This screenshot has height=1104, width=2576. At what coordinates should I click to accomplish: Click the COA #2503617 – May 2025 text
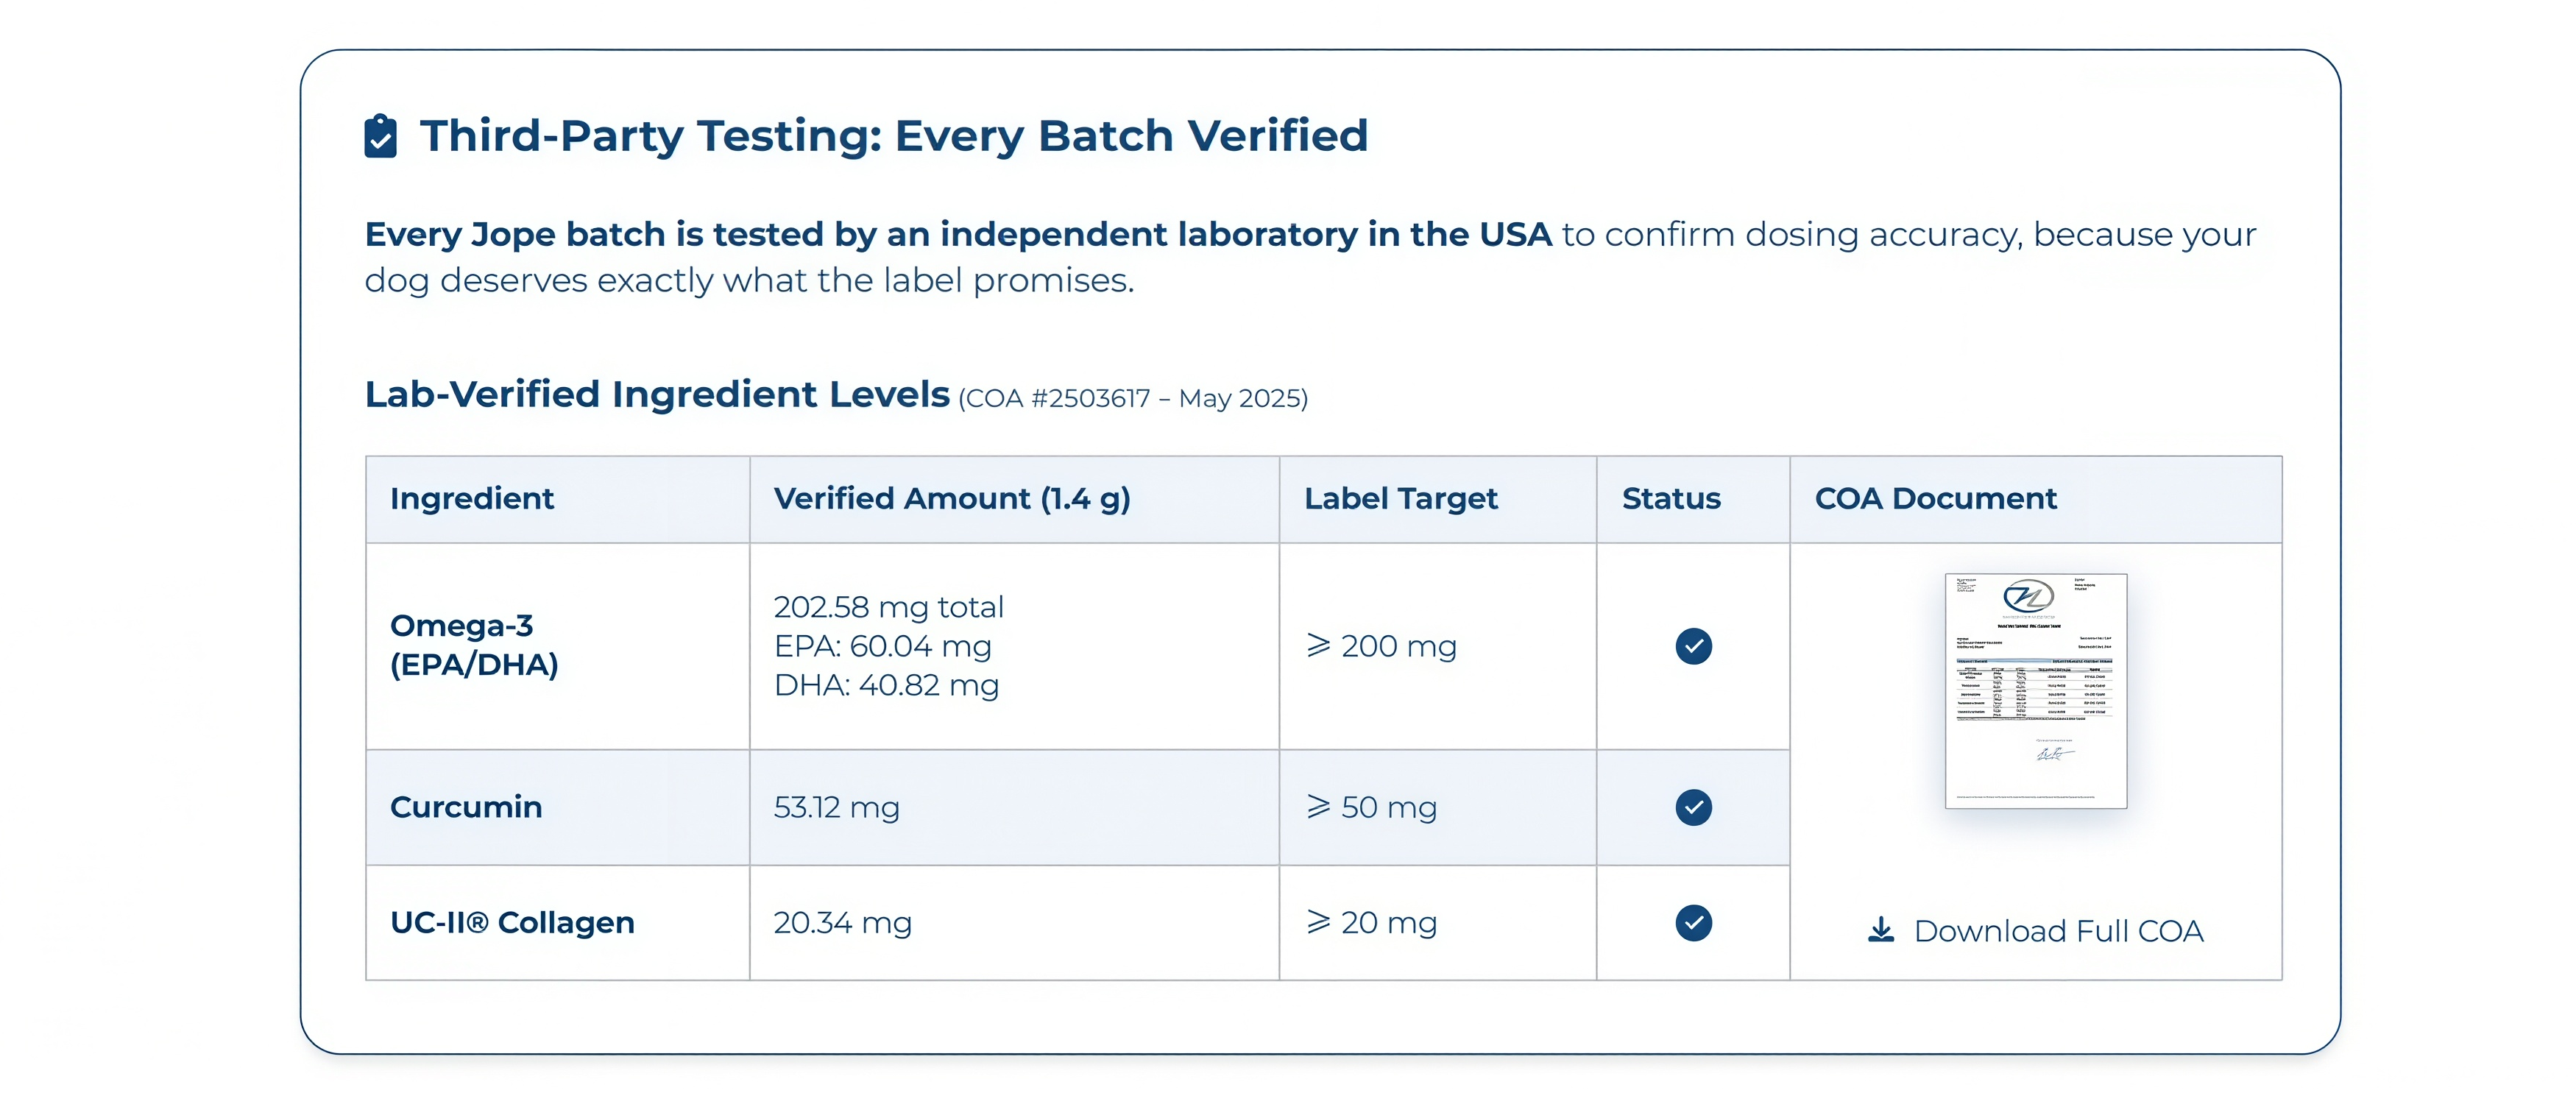[x=1133, y=398]
